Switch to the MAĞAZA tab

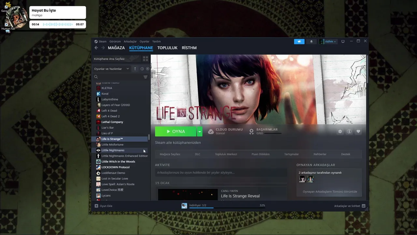pos(116,48)
